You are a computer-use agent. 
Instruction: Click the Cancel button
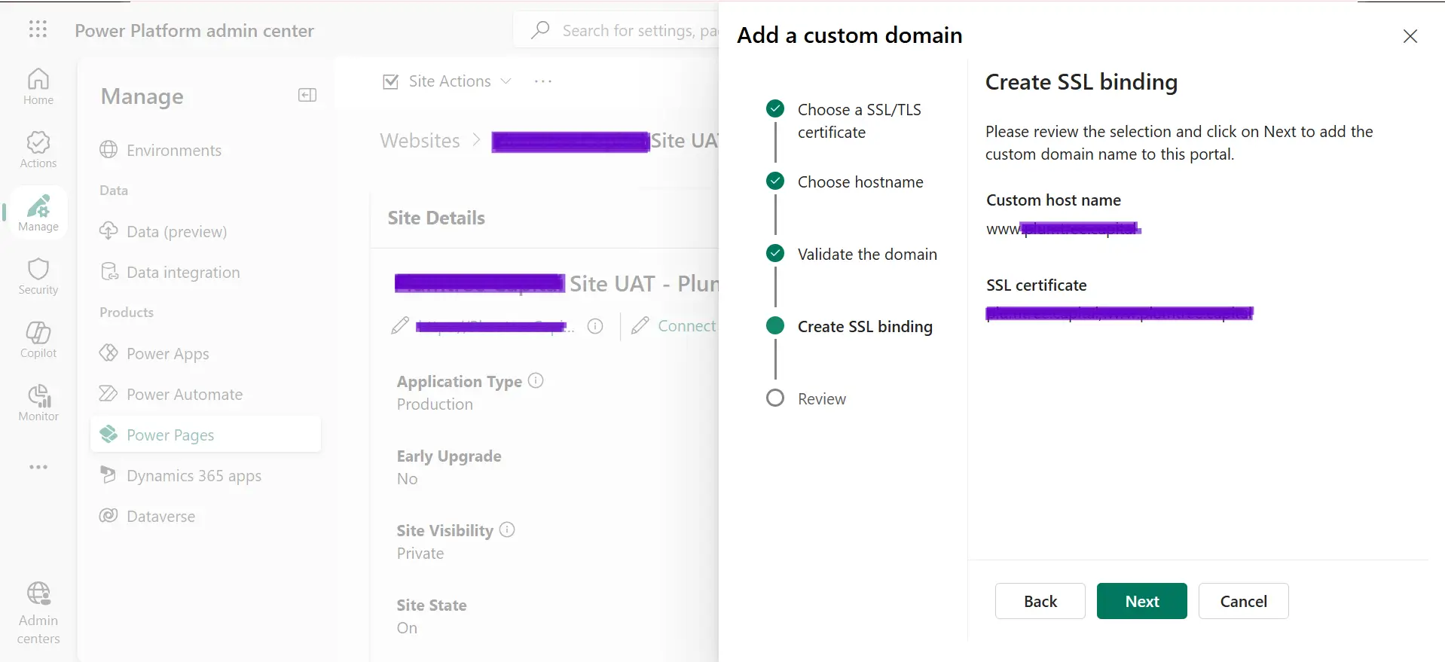click(1244, 601)
